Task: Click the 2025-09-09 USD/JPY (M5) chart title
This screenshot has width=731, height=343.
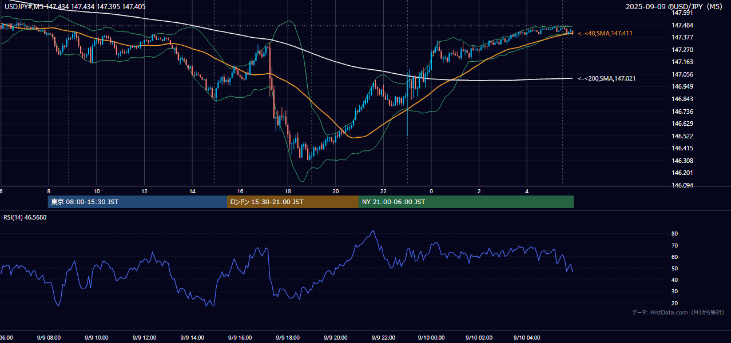Action: 675,6
